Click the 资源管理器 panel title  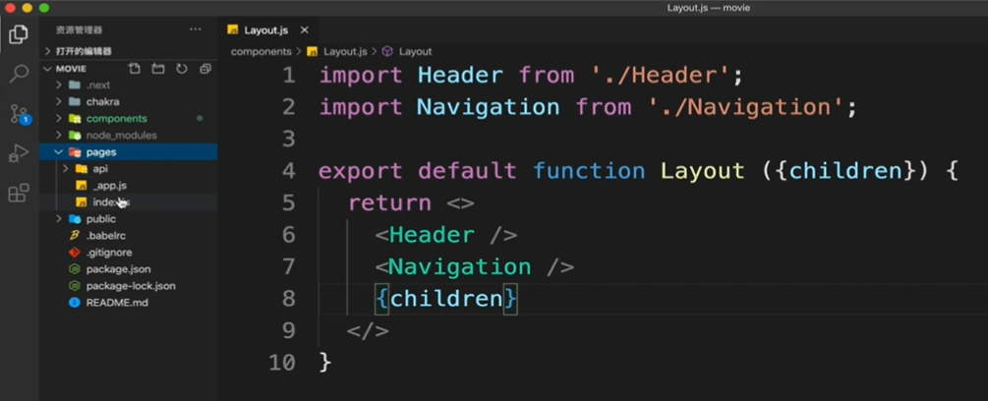[x=79, y=29]
